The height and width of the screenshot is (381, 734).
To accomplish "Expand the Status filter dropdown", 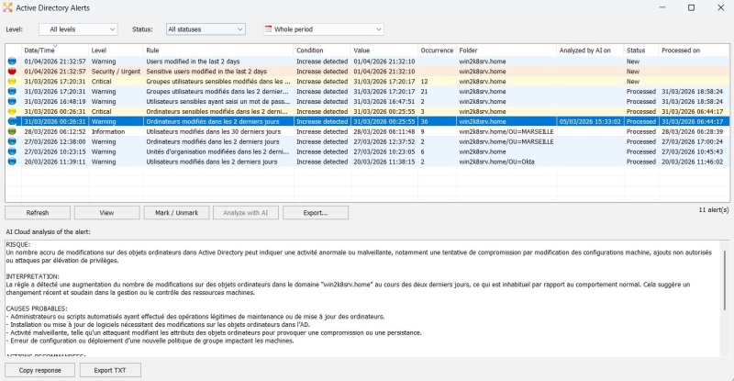I will point(206,29).
